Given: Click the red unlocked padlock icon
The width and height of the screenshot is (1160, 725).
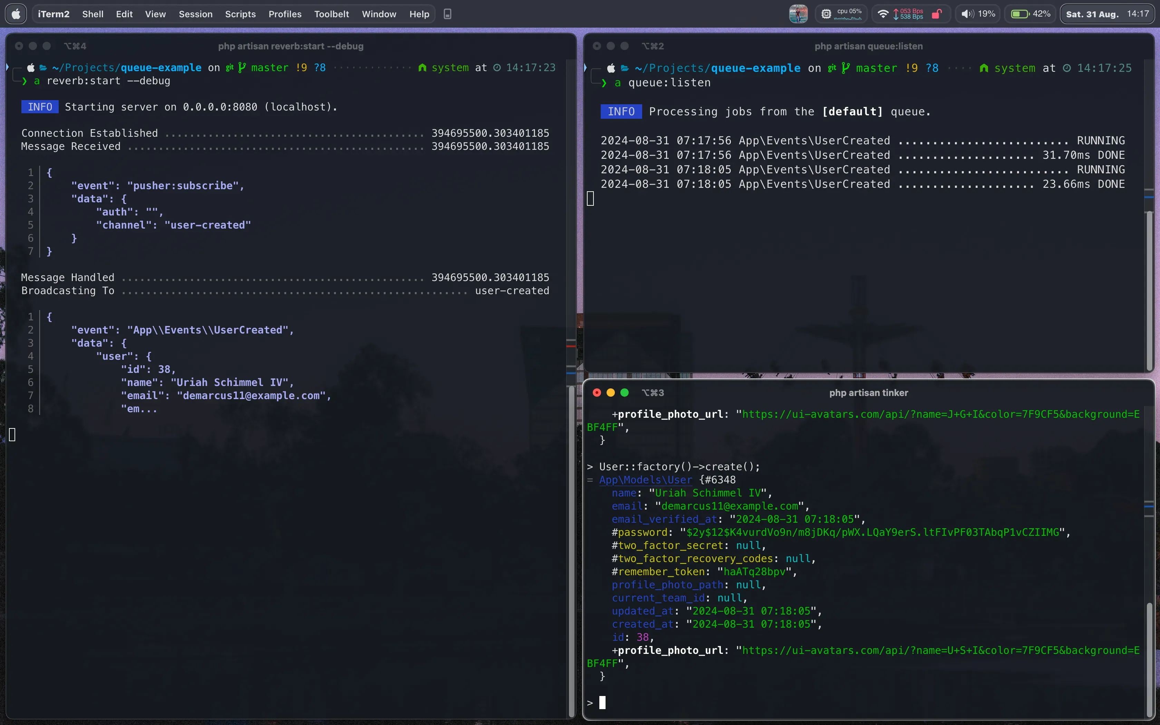Looking at the screenshot, I should coord(936,14).
